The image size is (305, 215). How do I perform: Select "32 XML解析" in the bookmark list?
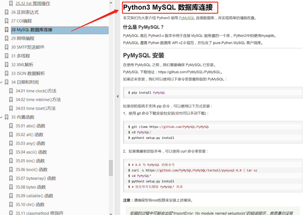click(23, 64)
